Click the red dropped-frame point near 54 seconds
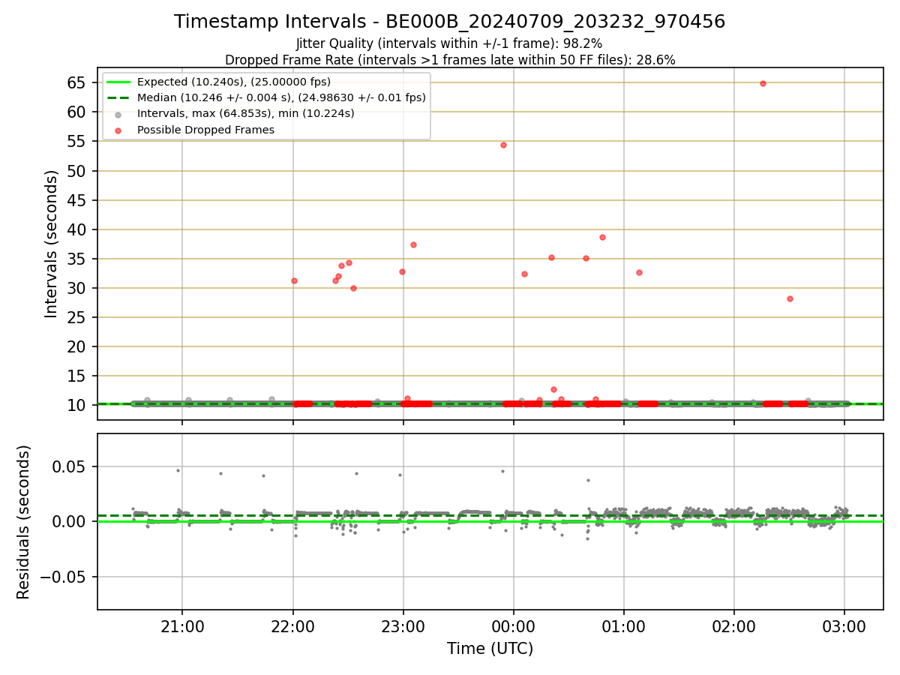The width and height of the screenshot is (900, 675). [503, 145]
